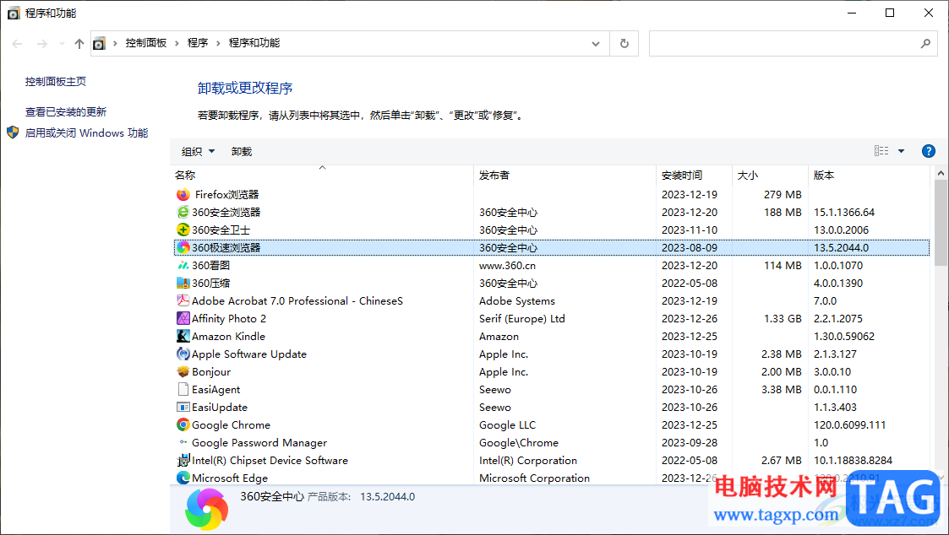949x535 pixels.
Task: Click the EasiAgent blank file icon
Action: tap(183, 389)
